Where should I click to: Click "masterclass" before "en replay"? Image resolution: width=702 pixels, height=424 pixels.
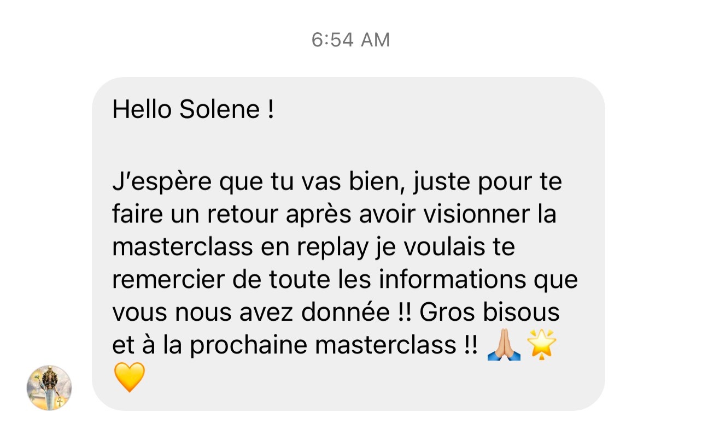[183, 247]
